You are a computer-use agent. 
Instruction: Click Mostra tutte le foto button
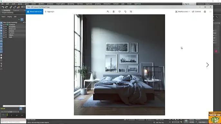(34, 12)
